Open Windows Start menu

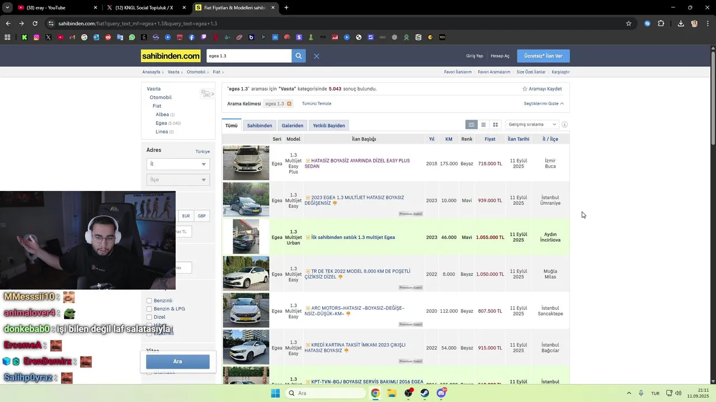click(275, 393)
